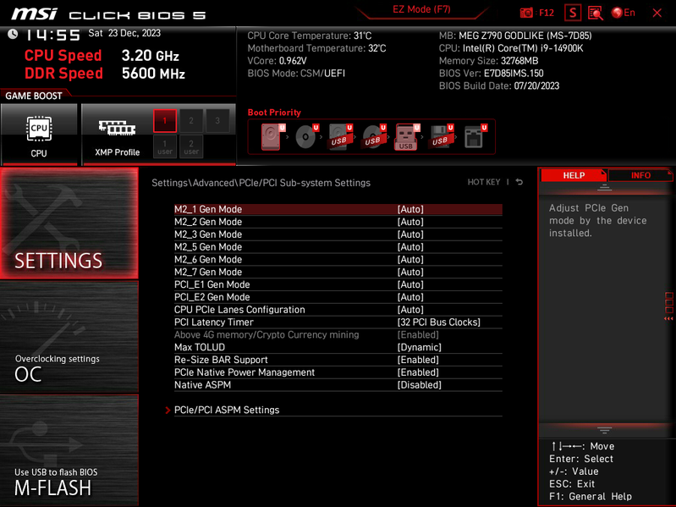The width and height of the screenshot is (676, 507).
Task: Change language via the En globe icon
Action: tap(623, 13)
